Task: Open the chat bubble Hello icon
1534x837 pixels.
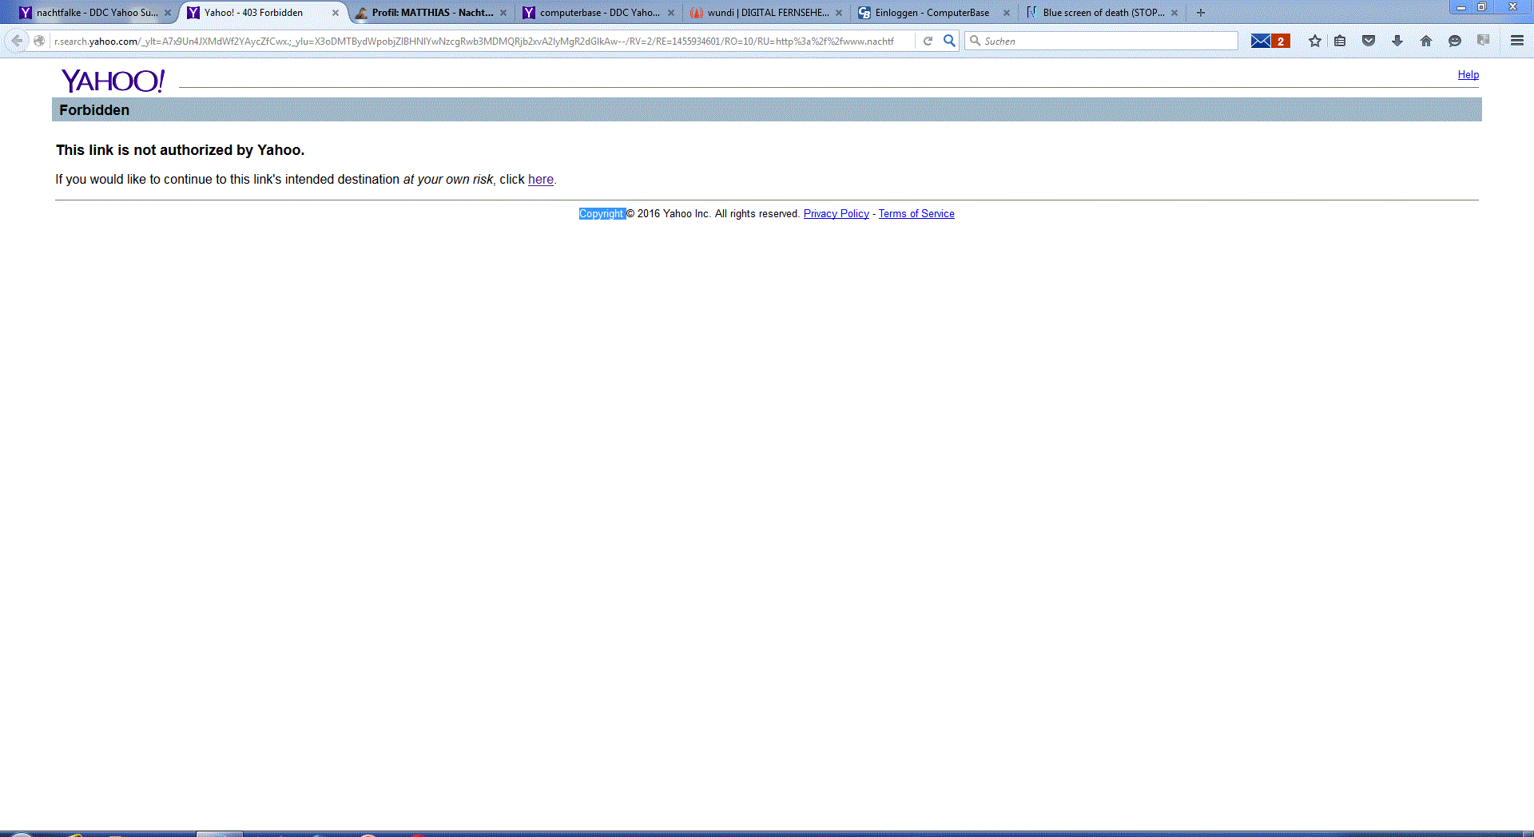Action: (x=1455, y=41)
